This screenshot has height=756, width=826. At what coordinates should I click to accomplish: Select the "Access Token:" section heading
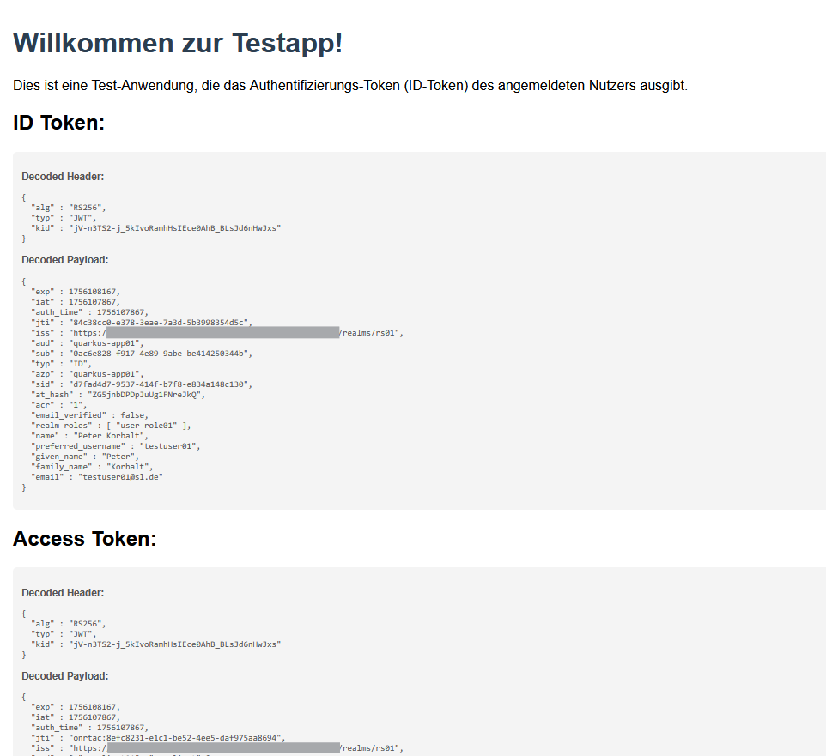click(84, 539)
